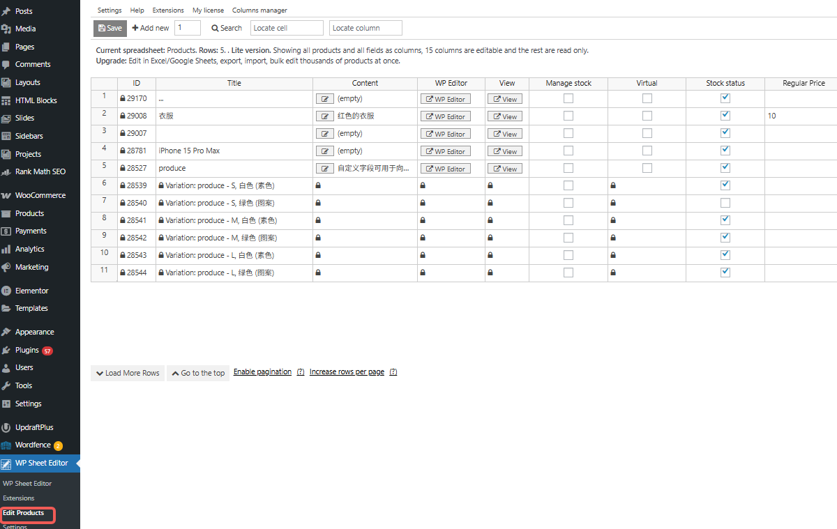Open the Columns manager menu
This screenshot has height=529, width=837.
pos(259,10)
